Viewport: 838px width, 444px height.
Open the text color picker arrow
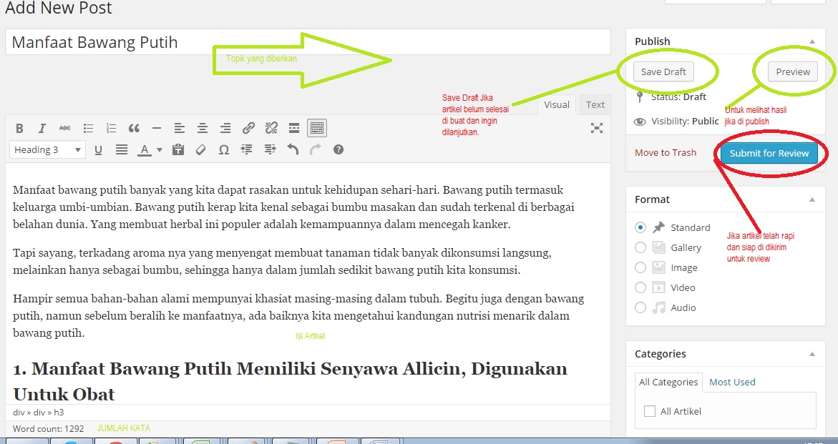click(159, 150)
